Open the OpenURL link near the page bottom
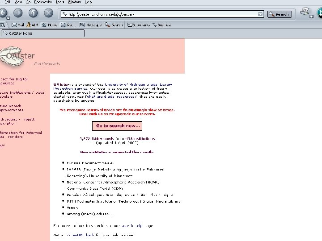Image resolution: width=322 pixels, height=241 pixels. pyautogui.click(x=80, y=235)
